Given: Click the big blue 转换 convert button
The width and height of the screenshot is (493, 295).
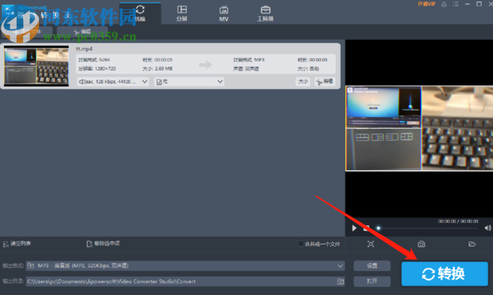Looking at the screenshot, I should [445, 273].
